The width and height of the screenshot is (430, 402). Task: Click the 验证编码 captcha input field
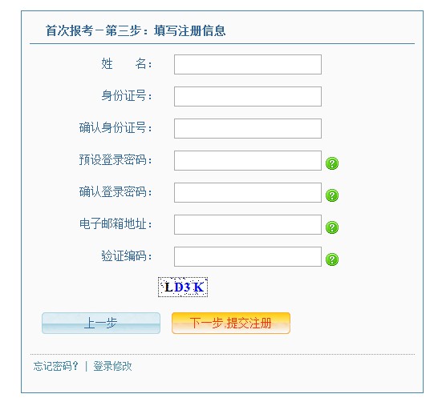click(x=248, y=256)
